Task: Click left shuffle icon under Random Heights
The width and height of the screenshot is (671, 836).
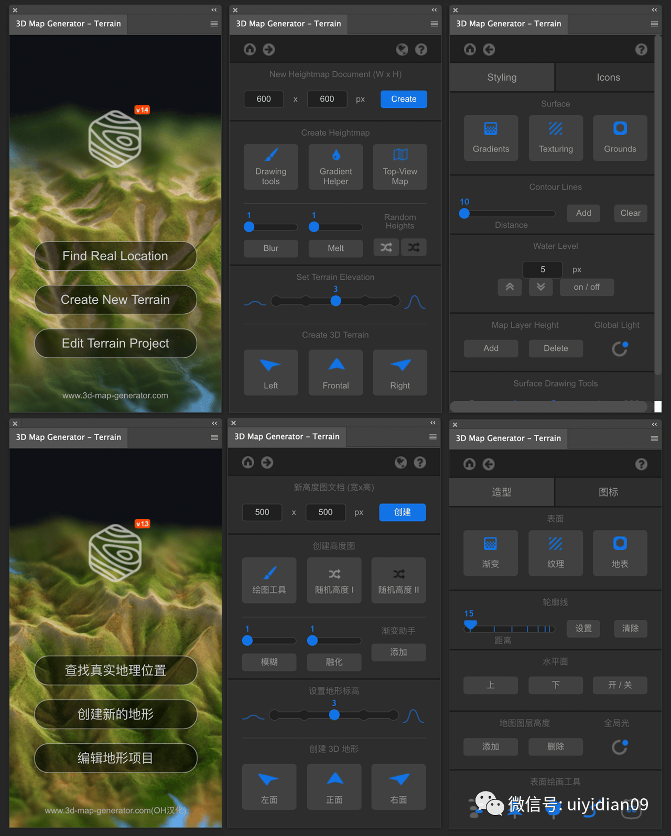Action: click(x=386, y=247)
